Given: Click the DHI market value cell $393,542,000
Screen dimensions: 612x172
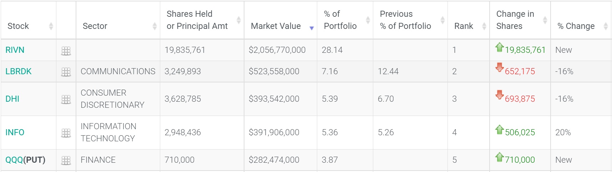Looking at the screenshot, I should [274, 99].
